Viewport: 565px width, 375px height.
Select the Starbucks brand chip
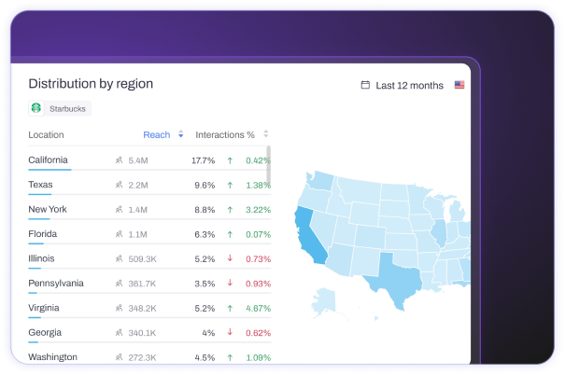tap(60, 108)
